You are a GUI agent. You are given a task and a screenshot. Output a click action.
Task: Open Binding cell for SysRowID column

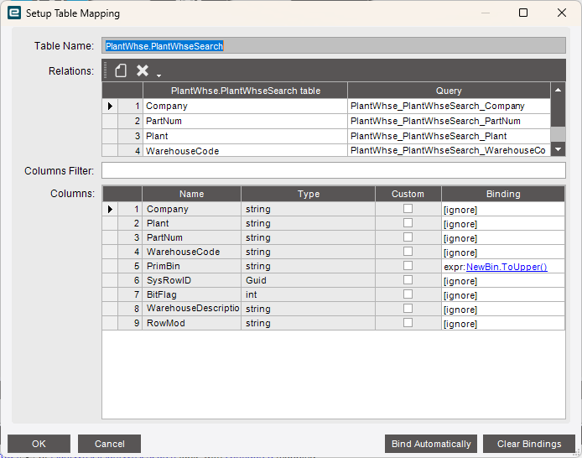(x=502, y=281)
